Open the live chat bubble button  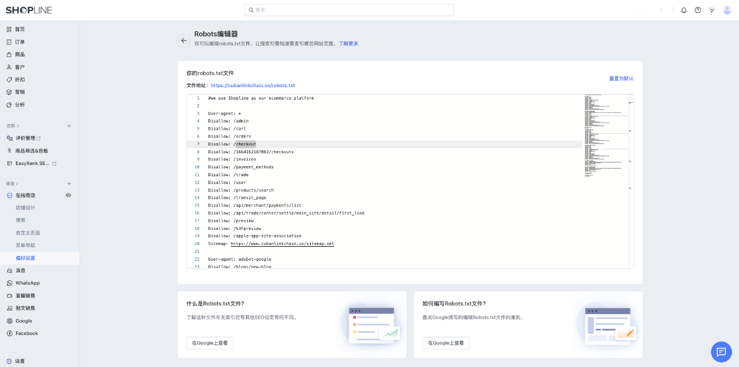[x=721, y=352]
